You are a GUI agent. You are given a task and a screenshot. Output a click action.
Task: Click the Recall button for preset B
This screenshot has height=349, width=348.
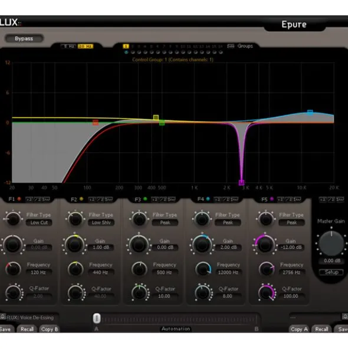pos(321,329)
